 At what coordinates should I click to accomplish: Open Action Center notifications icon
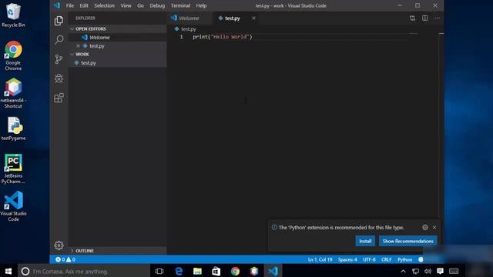click(x=440, y=271)
